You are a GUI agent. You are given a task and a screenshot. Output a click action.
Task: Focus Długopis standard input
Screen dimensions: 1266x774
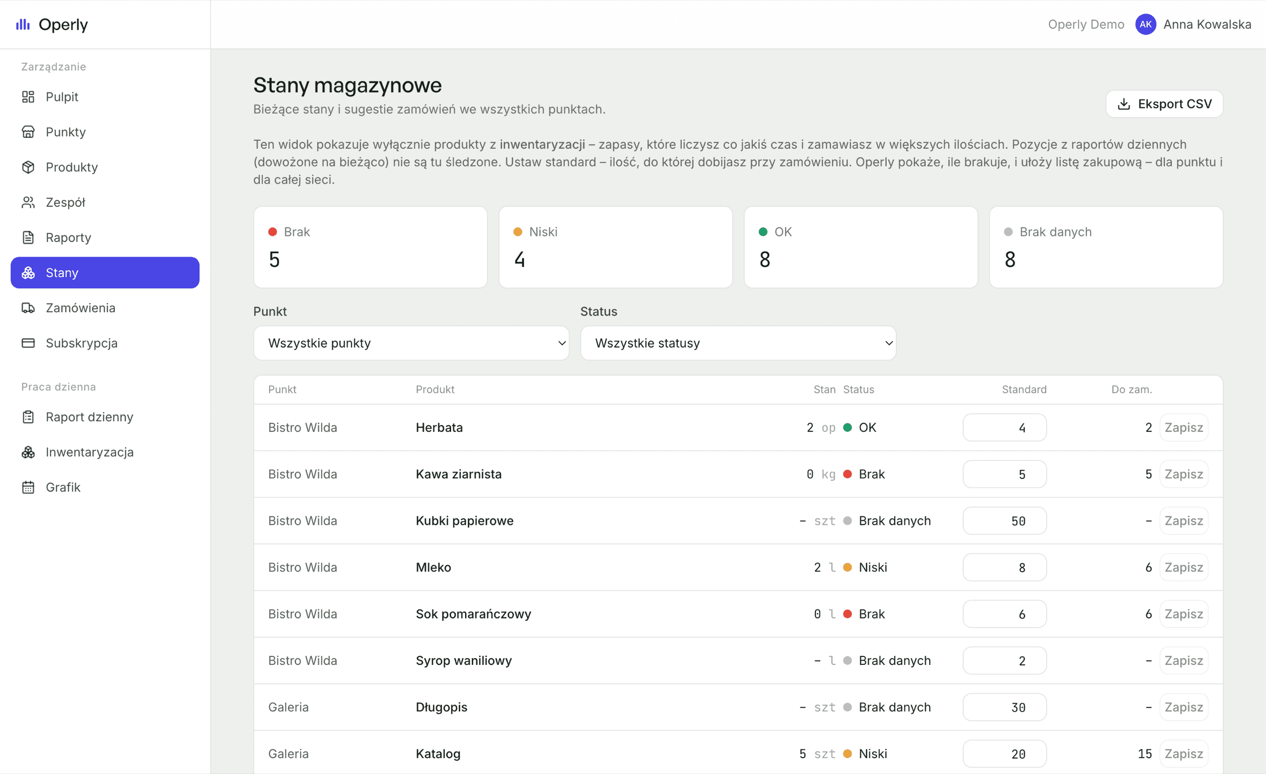tap(1004, 707)
